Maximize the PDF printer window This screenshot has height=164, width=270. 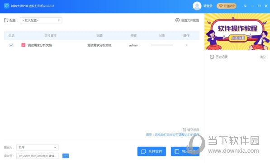[259, 6]
